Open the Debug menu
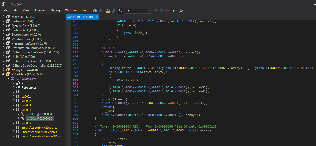Viewport: 316px width, 146px height. tap(55, 10)
